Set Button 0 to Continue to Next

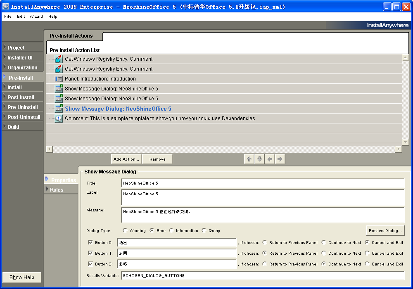324,242
